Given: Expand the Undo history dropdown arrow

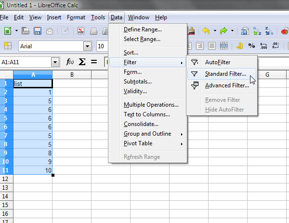Looking at the screenshot, I should [215, 31].
